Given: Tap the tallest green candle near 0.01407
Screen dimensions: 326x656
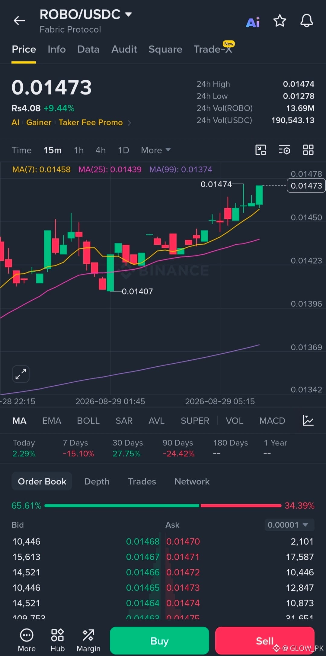Looking at the screenshot, I should (x=110, y=273).
